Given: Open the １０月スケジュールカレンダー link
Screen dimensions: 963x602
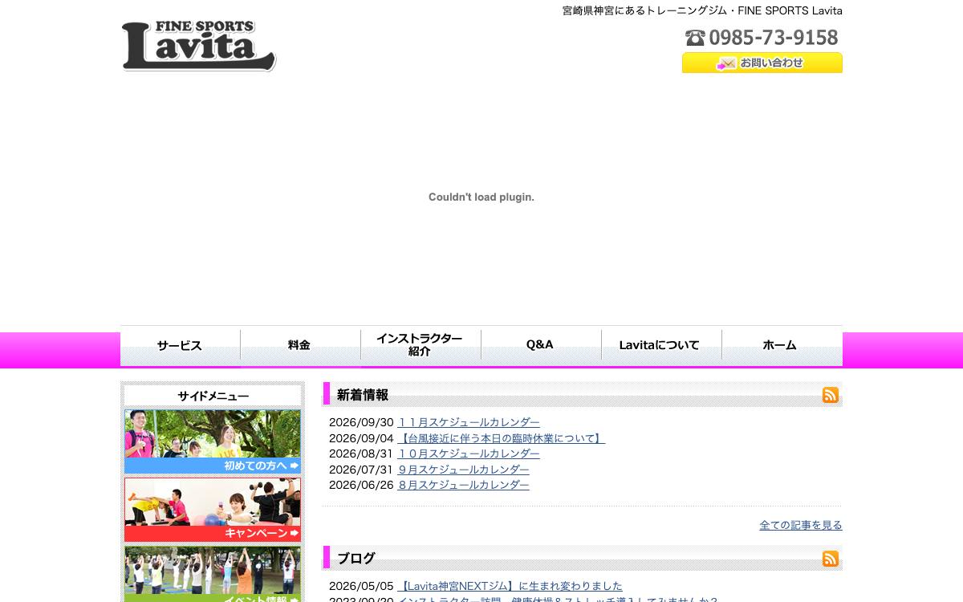Looking at the screenshot, I should point(469,454).
